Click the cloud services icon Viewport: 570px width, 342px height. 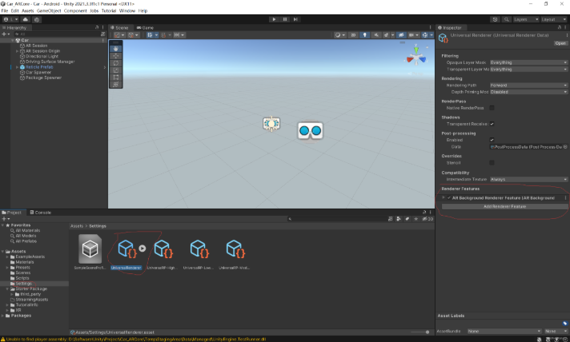tap(26, 19)
